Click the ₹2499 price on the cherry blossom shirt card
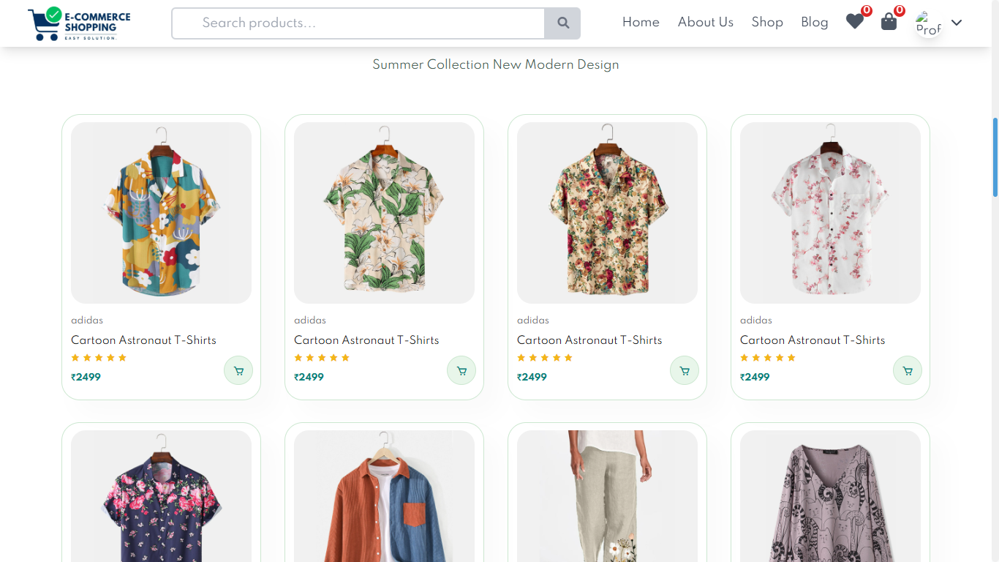Screen dimensions: 999x562 click(x=755, y=377)
